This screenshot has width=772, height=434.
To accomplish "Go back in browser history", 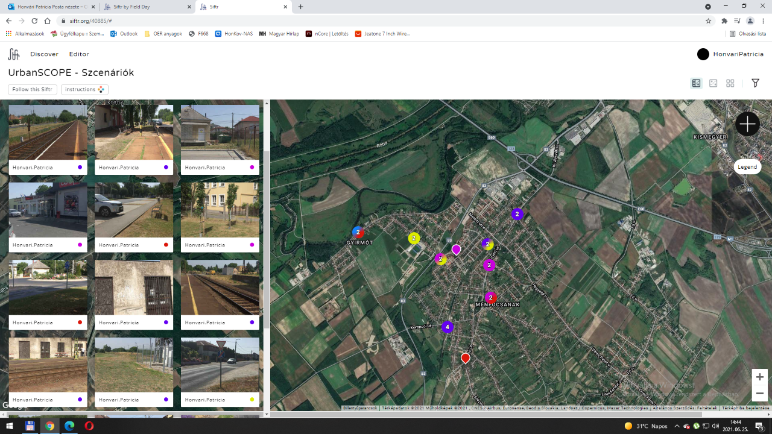I will (8, 20).
